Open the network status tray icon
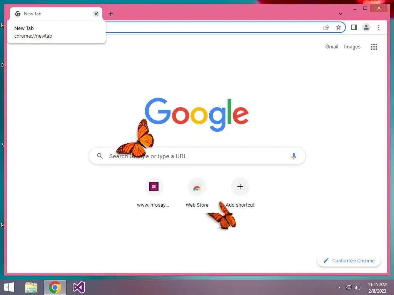This screenshot has height=295, width=394. [349, 288]
